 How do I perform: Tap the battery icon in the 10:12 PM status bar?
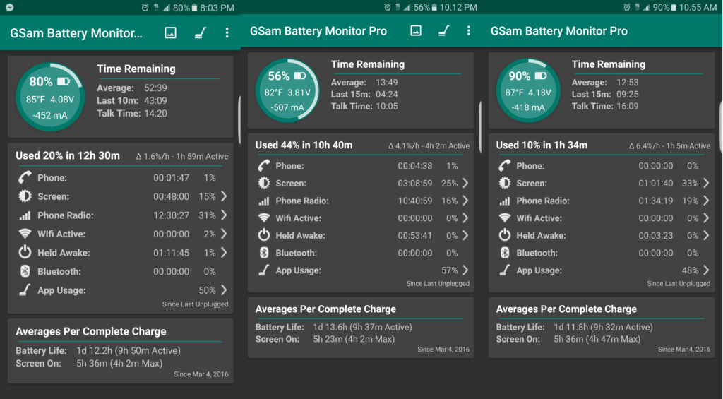(x=434, y=7)
